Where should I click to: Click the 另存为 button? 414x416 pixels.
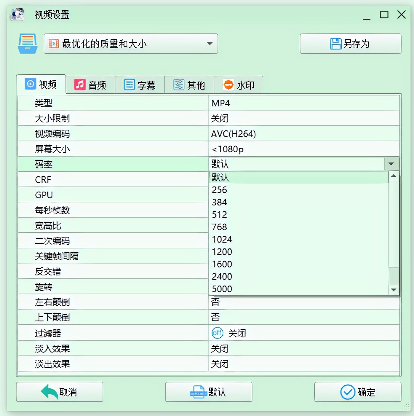pyautogui.click(x=350, y=44)
